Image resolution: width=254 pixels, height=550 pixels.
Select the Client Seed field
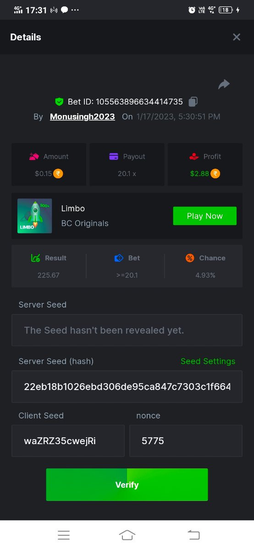coord(68,441)
